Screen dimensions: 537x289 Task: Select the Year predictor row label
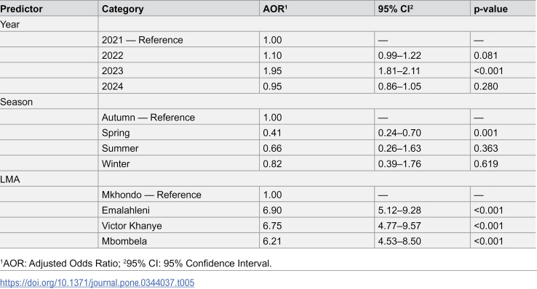[x=10, y=25]
